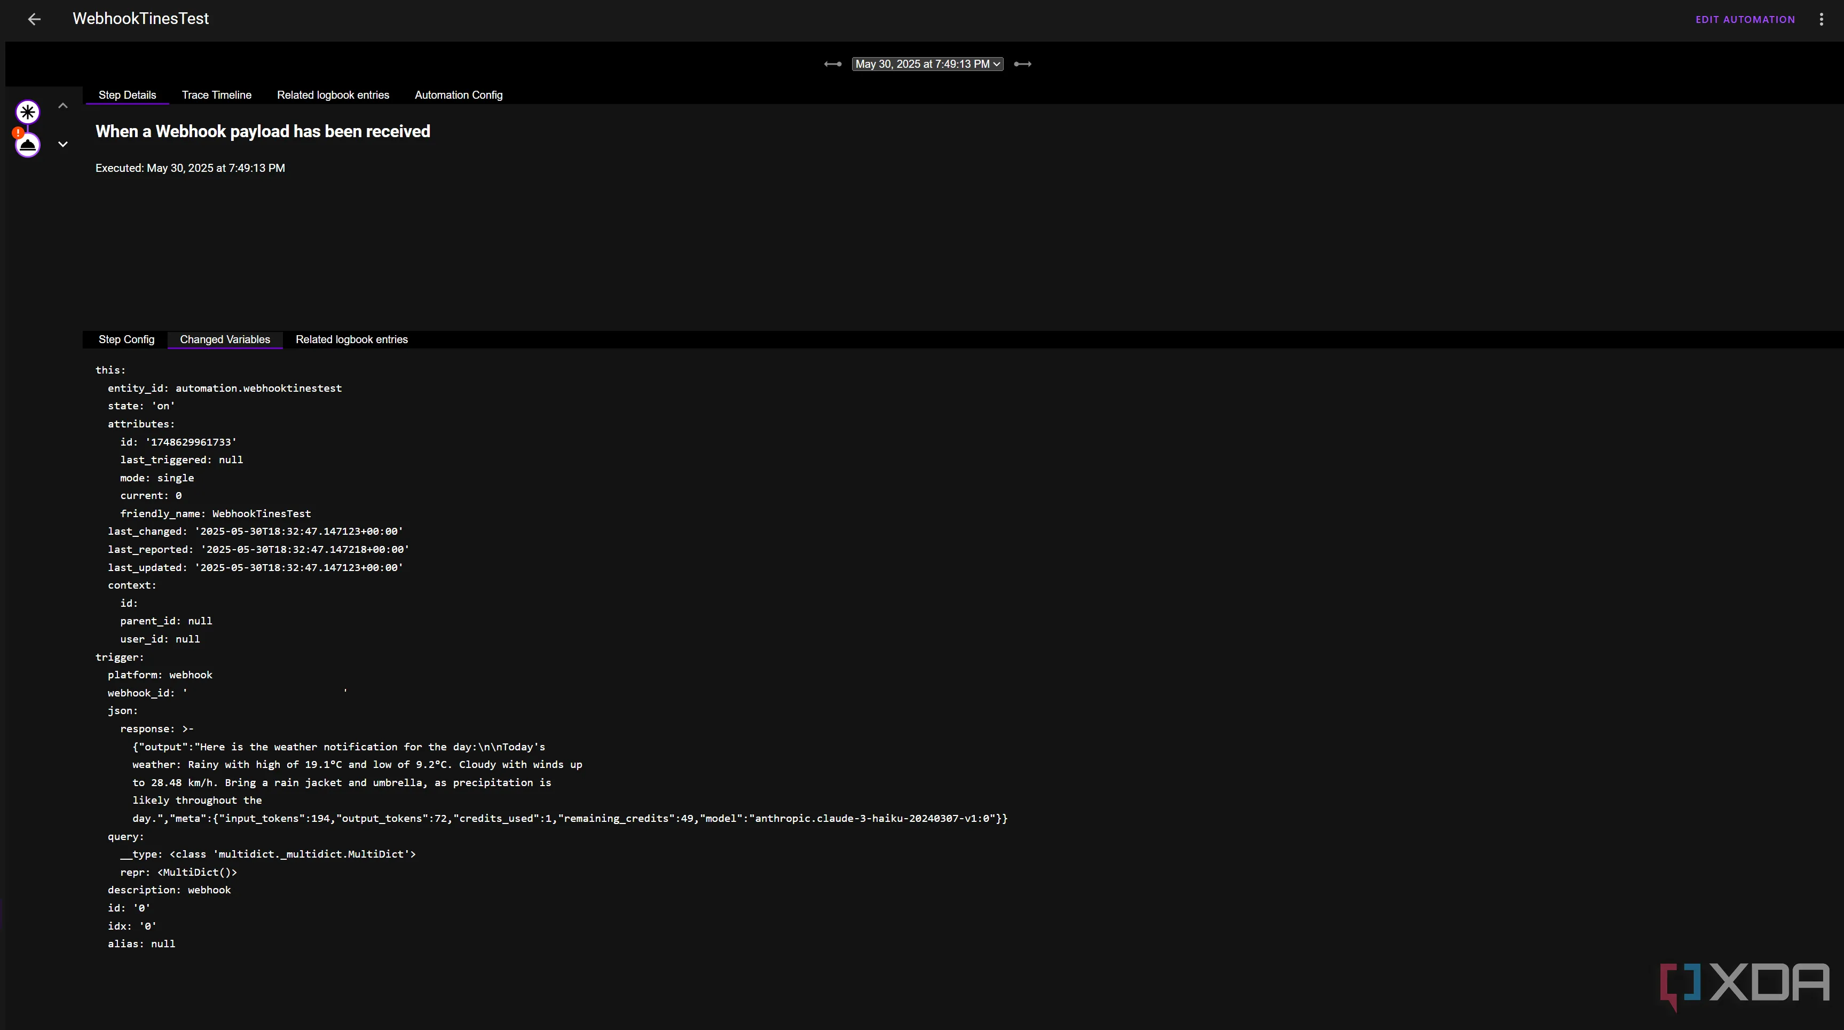The image size is (1844, 1030).
Task: Open the three-dot overflow menu
Action: (x=1821, y=19)
